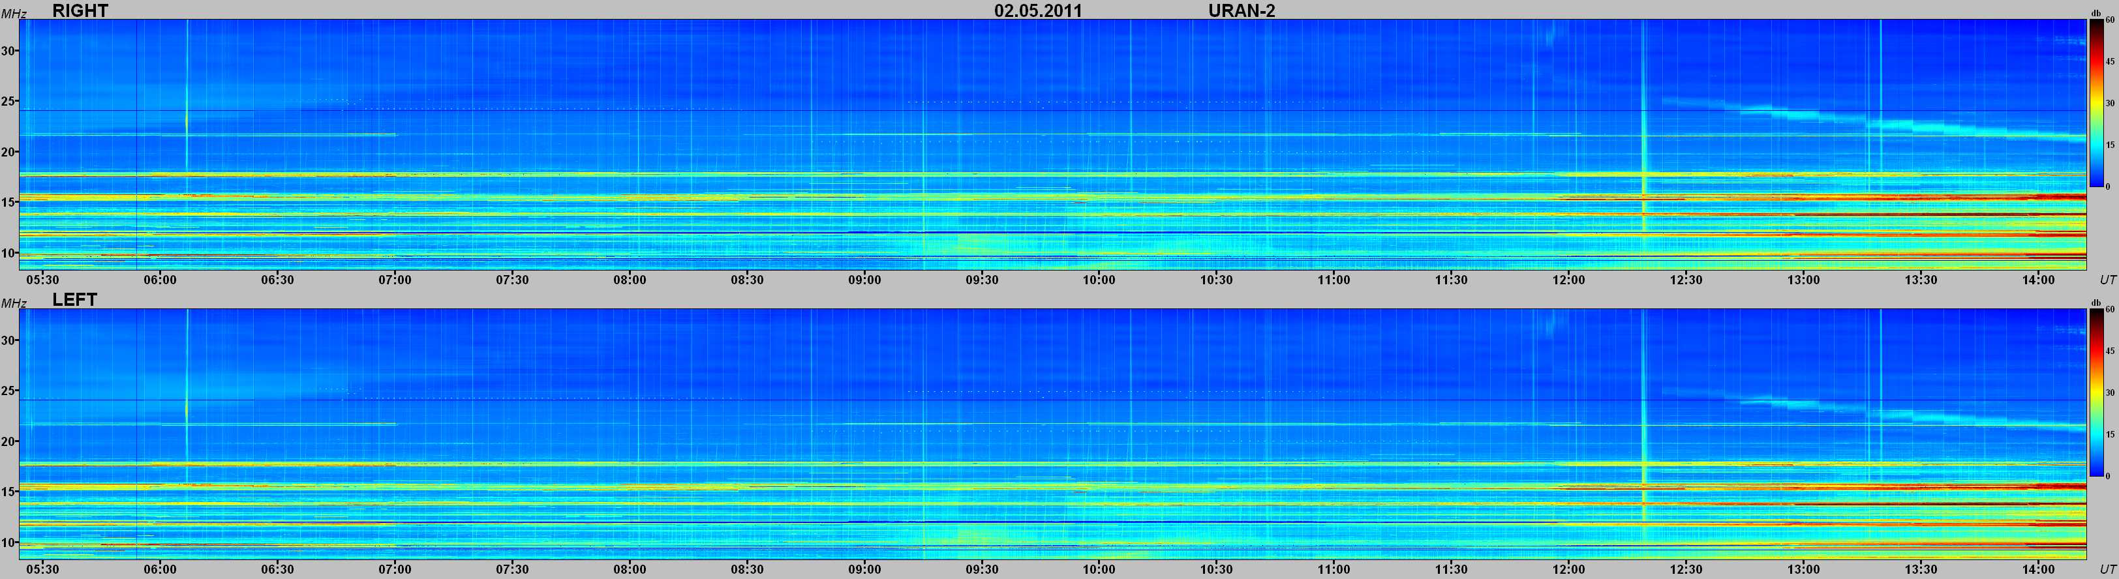Click the 60 dB label atop upper color bar
Image resolution: width=2119 pixels, height=579 pixels.
pos(2111,19)
